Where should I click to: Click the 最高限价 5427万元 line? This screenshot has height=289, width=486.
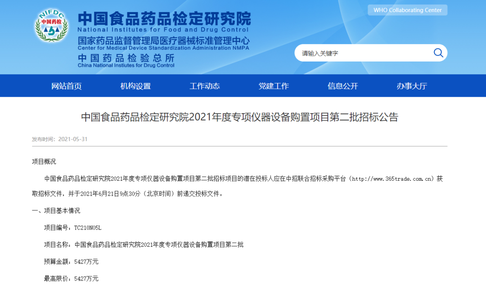click(x=71, y=279)
